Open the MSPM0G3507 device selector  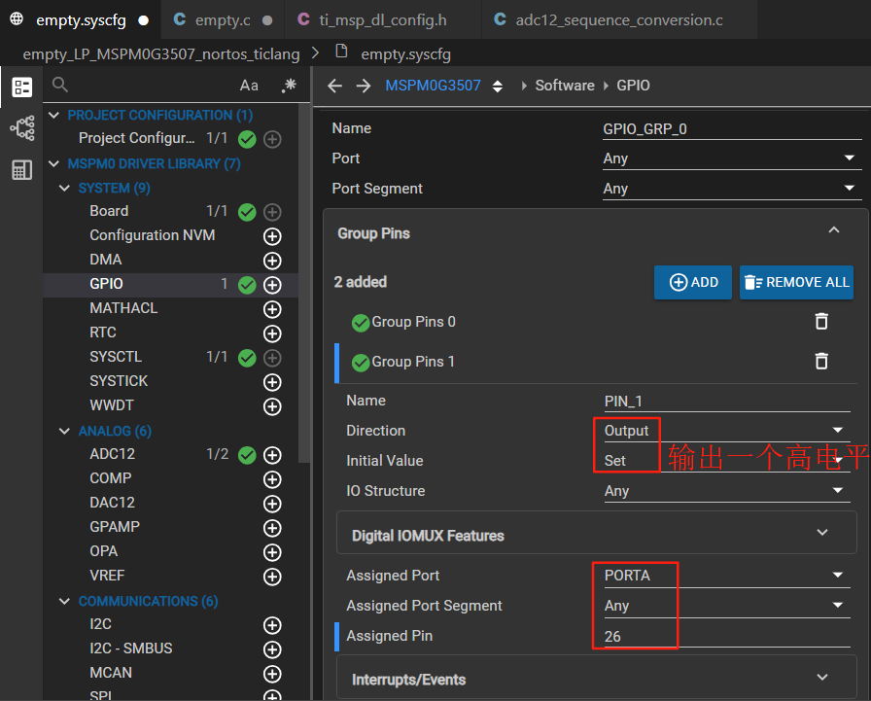[x=444, y=86]
